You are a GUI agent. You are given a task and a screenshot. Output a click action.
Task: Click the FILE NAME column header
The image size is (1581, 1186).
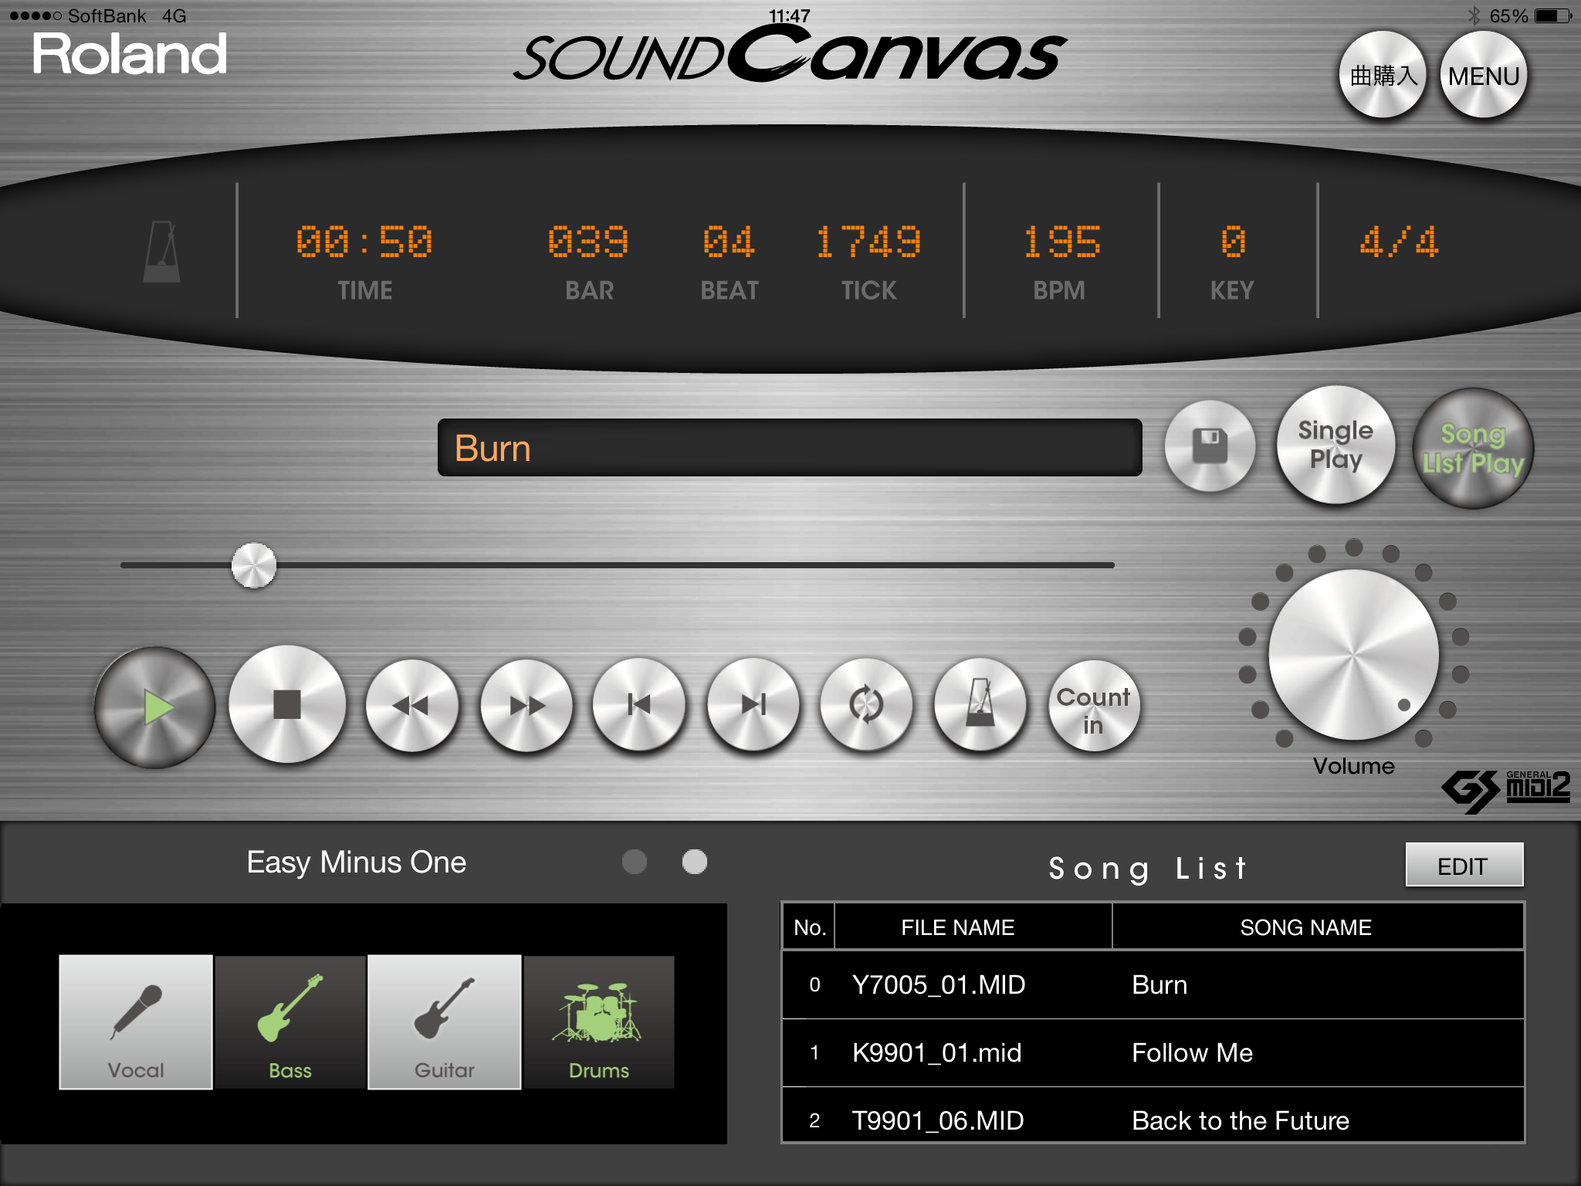click(973, 927)
